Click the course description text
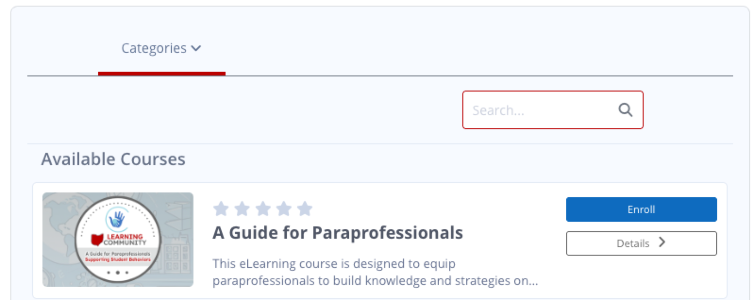This screenshot has width=754, height=300. point(375,272)
